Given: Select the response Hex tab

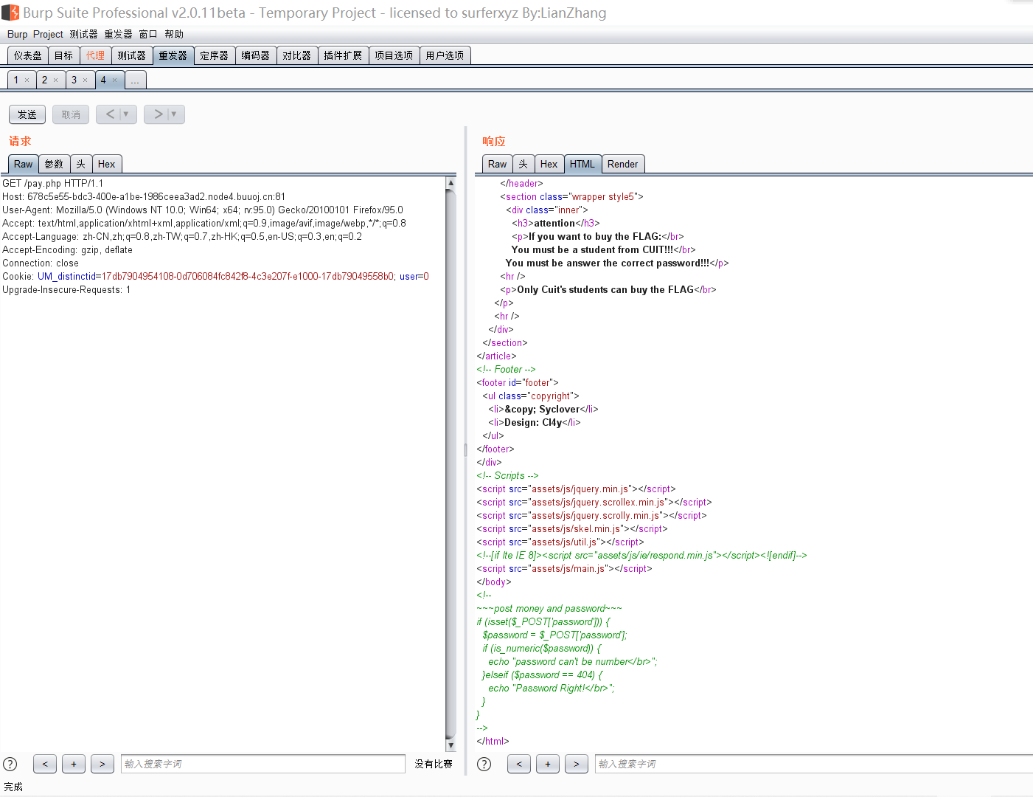Looking at the screenshot, I should point(549,164).
